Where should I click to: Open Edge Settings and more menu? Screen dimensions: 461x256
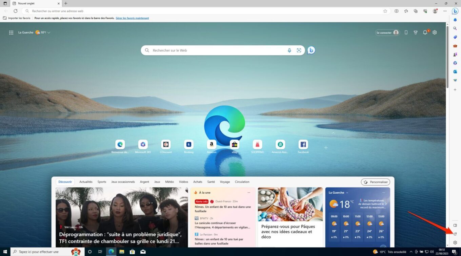[x=445, y=11]
